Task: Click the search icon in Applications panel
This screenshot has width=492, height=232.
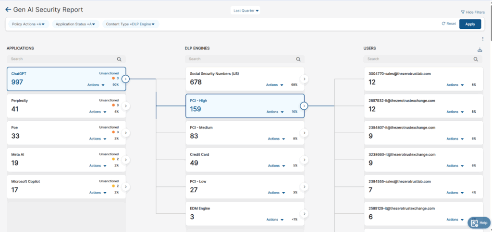Action: [x=119, y=59]
